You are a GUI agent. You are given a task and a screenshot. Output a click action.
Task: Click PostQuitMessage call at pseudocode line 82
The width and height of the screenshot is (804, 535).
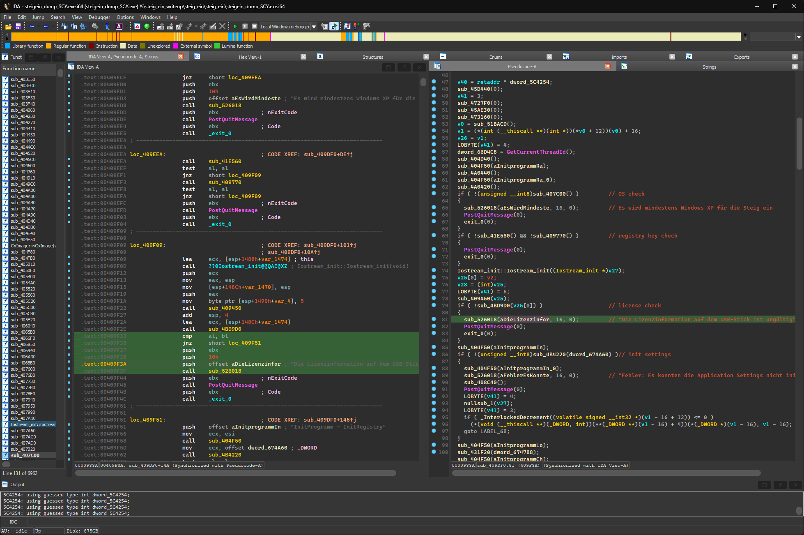point(488,326)
